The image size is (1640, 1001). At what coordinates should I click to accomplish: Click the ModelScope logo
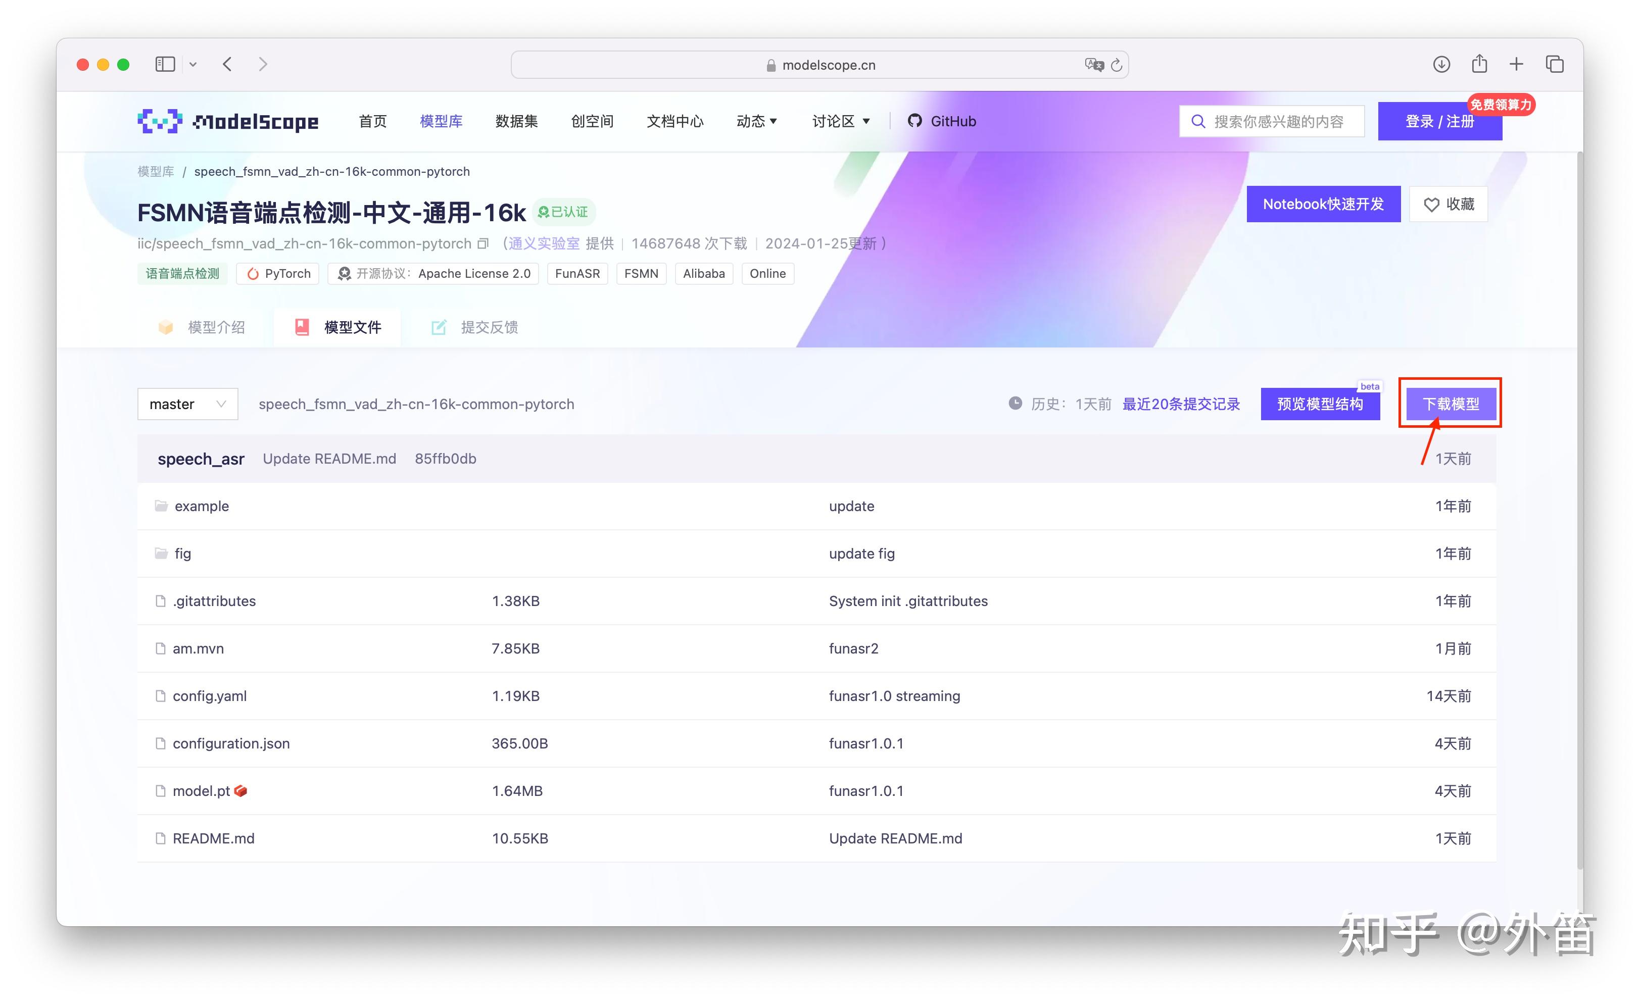pos(228,120)
